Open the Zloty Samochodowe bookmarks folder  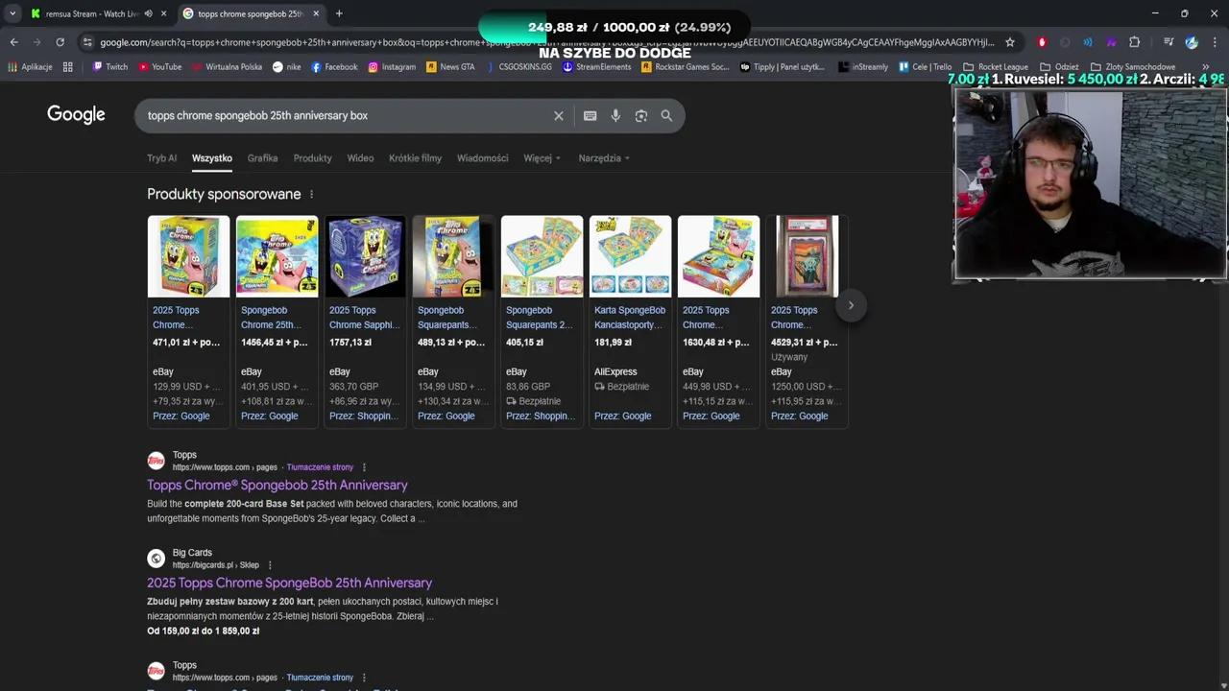pos(1133,67)
